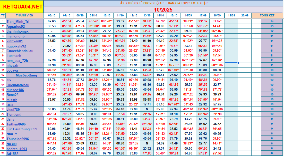Open Tran_Minh_Tri member profile link
Image resolution: width=284 pixels, height=156 pixels.
(18, 22)
